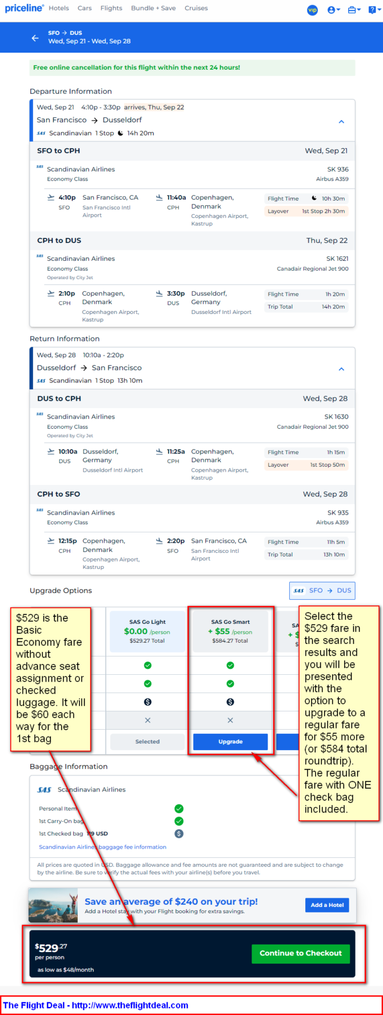Collapse the return flight details chevron
Image resolution: width=383 pixels, height=1015 pixels.
(x=341, y=369)
